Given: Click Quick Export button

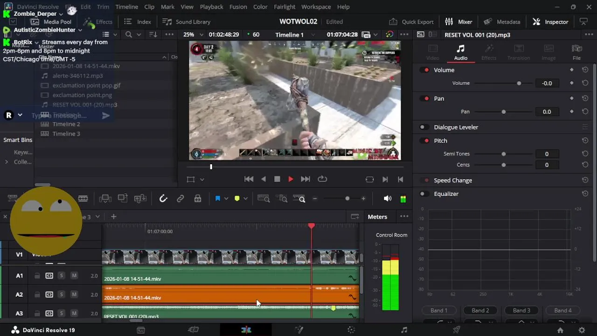Looking at the screenshot, I should [x=411, y=21].
